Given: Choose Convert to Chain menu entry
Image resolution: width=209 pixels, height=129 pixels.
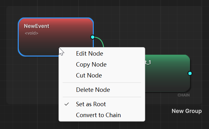Looking at the screenshot, I should (x=98, y=115).
